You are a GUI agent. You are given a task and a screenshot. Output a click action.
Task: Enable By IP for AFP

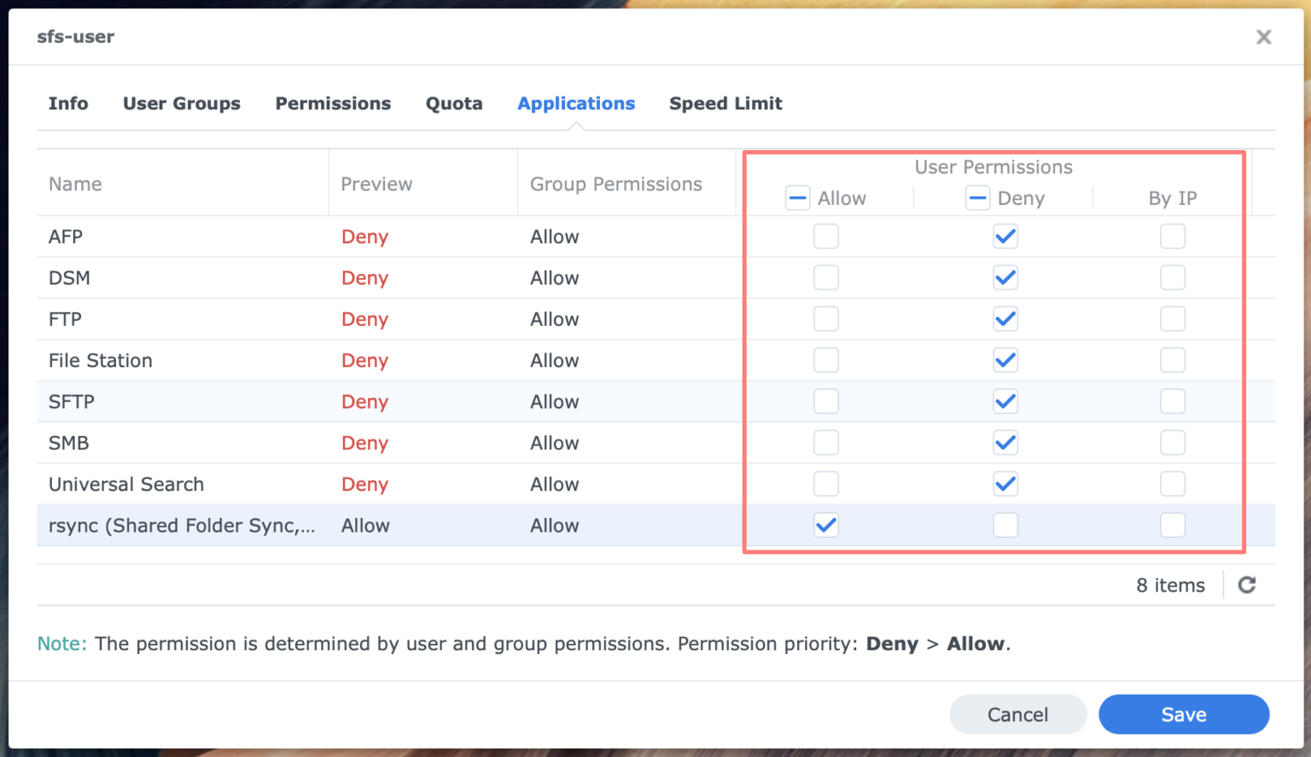1173,236
